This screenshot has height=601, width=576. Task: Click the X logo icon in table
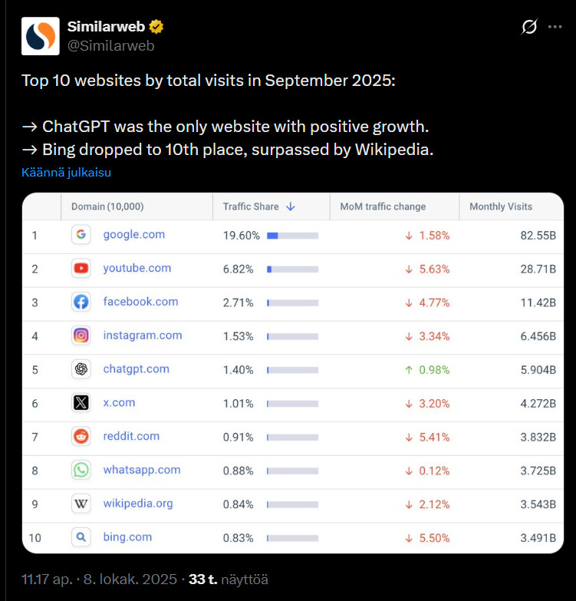(x=81, y=403)
